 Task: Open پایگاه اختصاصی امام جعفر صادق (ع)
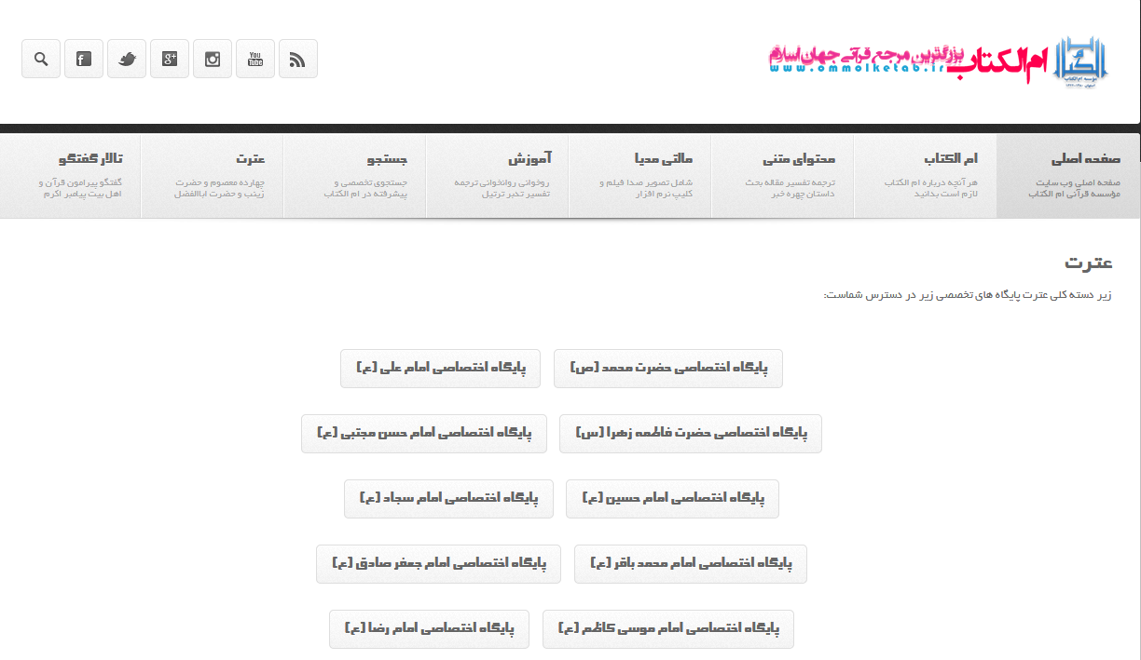pos(439,564)
